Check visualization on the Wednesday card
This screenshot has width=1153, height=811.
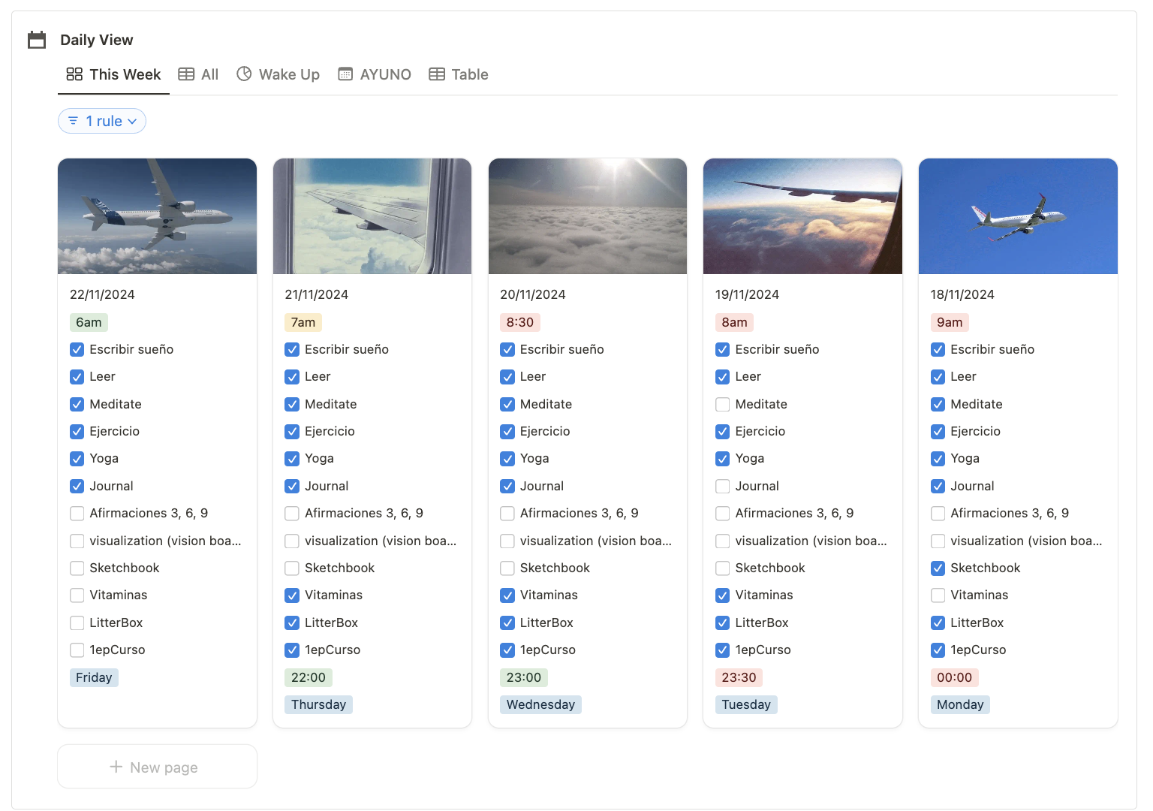point(507,541)
